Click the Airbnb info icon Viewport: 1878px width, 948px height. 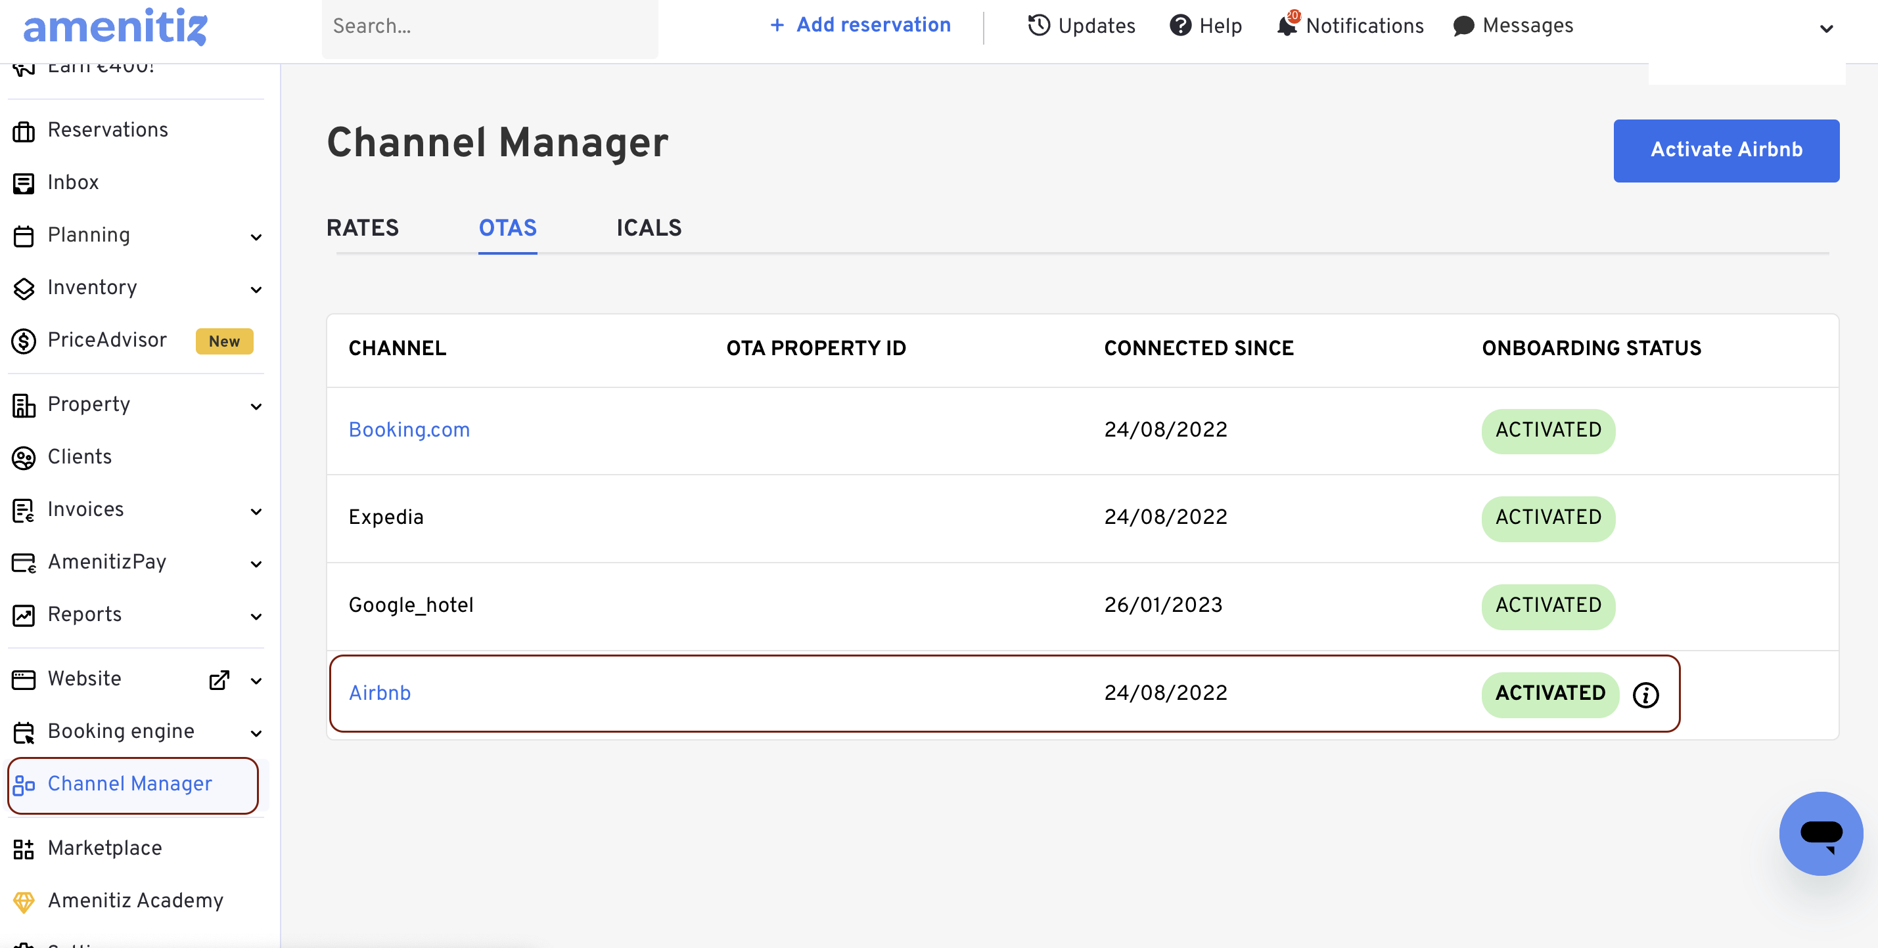[x=1645, y=695]
